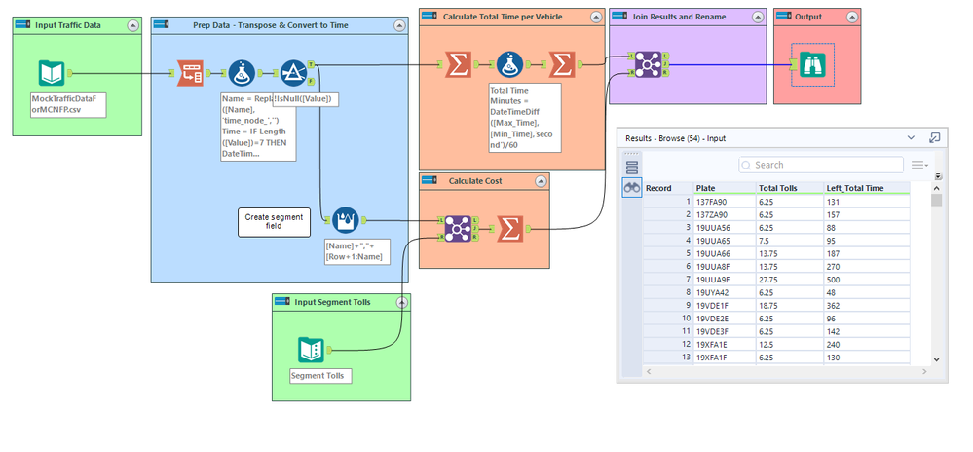Collapse the Output container
Screen dimensions: 973x452
[852, 17]
